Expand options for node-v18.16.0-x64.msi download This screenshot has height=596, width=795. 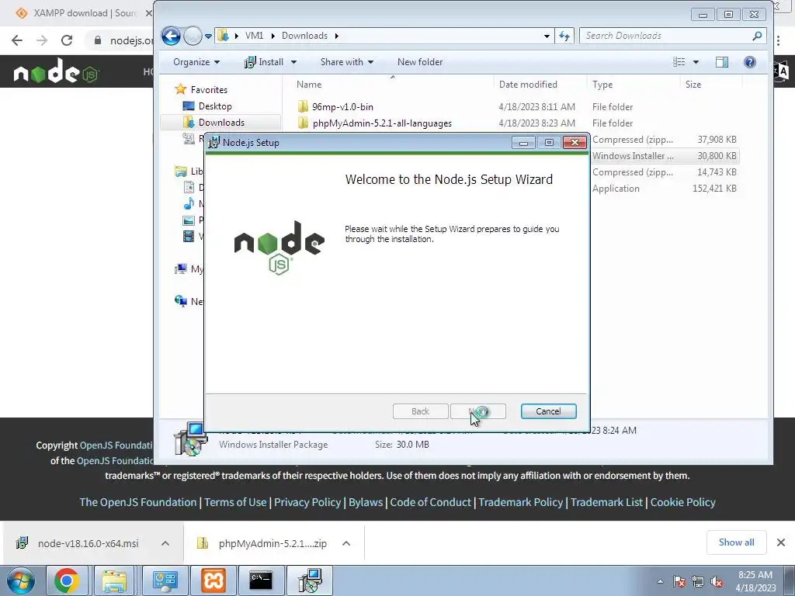pos(165,543)
